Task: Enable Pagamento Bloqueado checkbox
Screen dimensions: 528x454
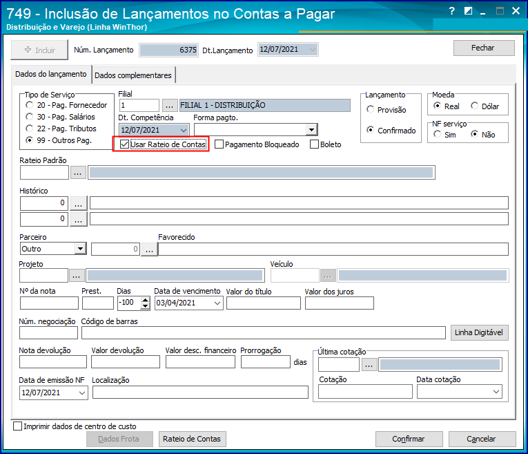Action: tap(219, 144)
